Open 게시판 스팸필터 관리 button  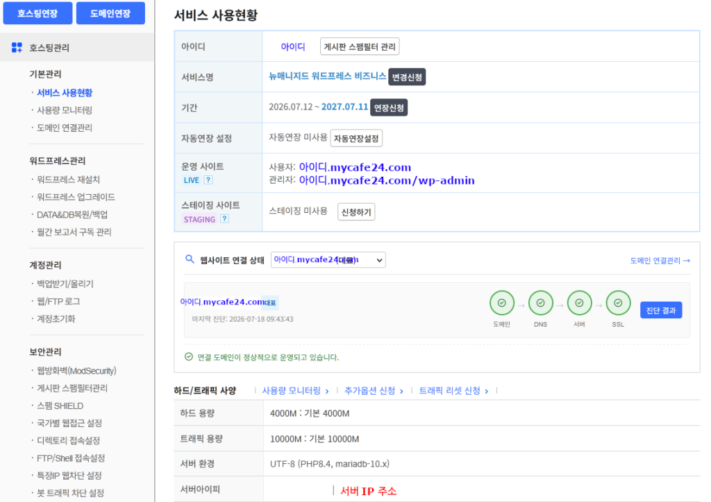360,46
